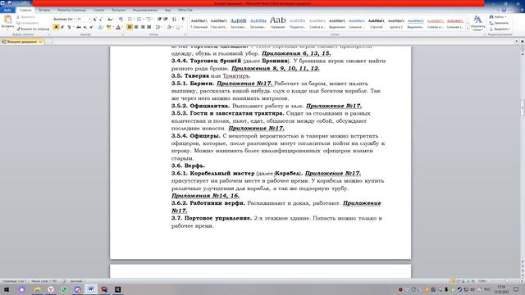Open Word Help question-mark icon
525x295 pixels.
504,10
